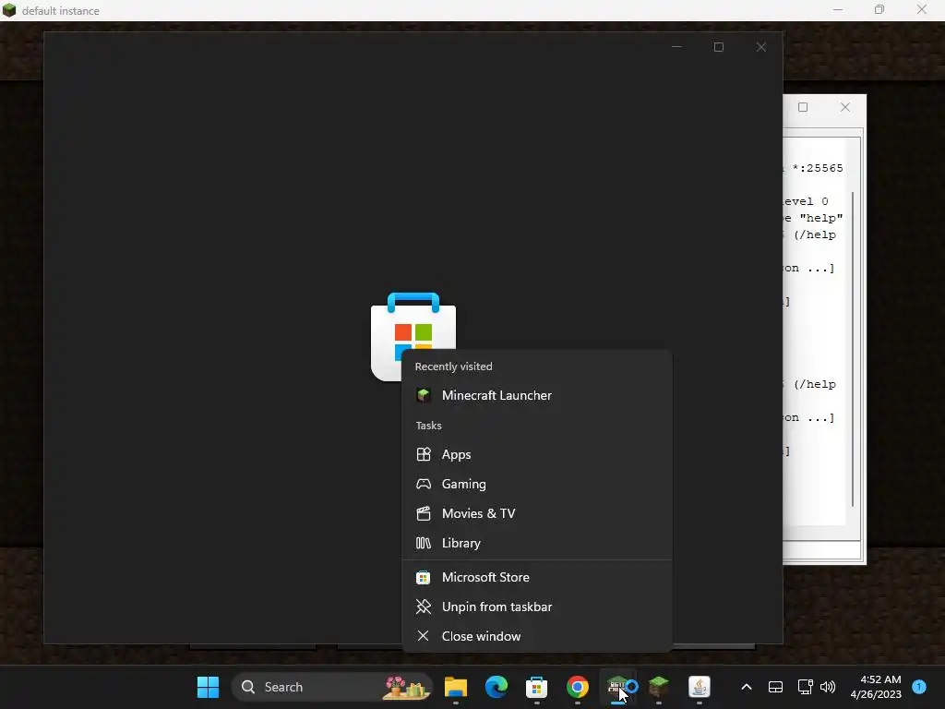Choose Gaming in the jump list
The height and width of the screenshot is (709, 945).
click(536, 484)
